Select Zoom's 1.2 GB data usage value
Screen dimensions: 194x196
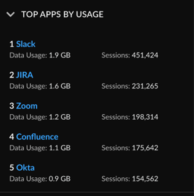coord(60,117)
